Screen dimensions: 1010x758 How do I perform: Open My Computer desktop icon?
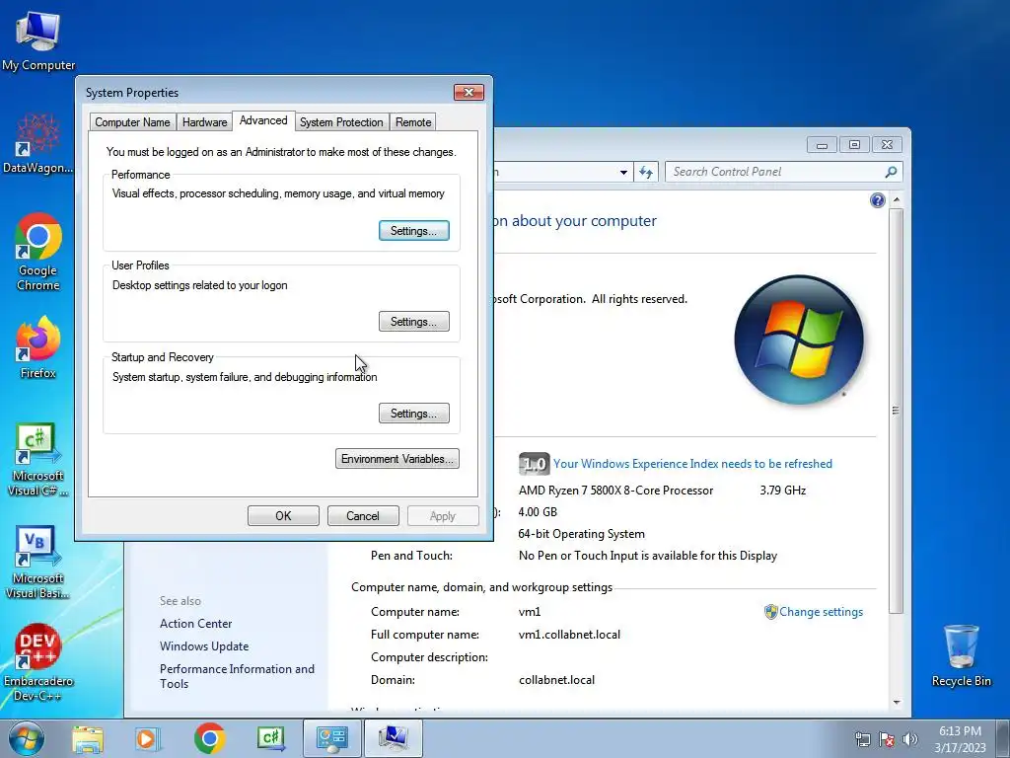(x=38, y=39)
